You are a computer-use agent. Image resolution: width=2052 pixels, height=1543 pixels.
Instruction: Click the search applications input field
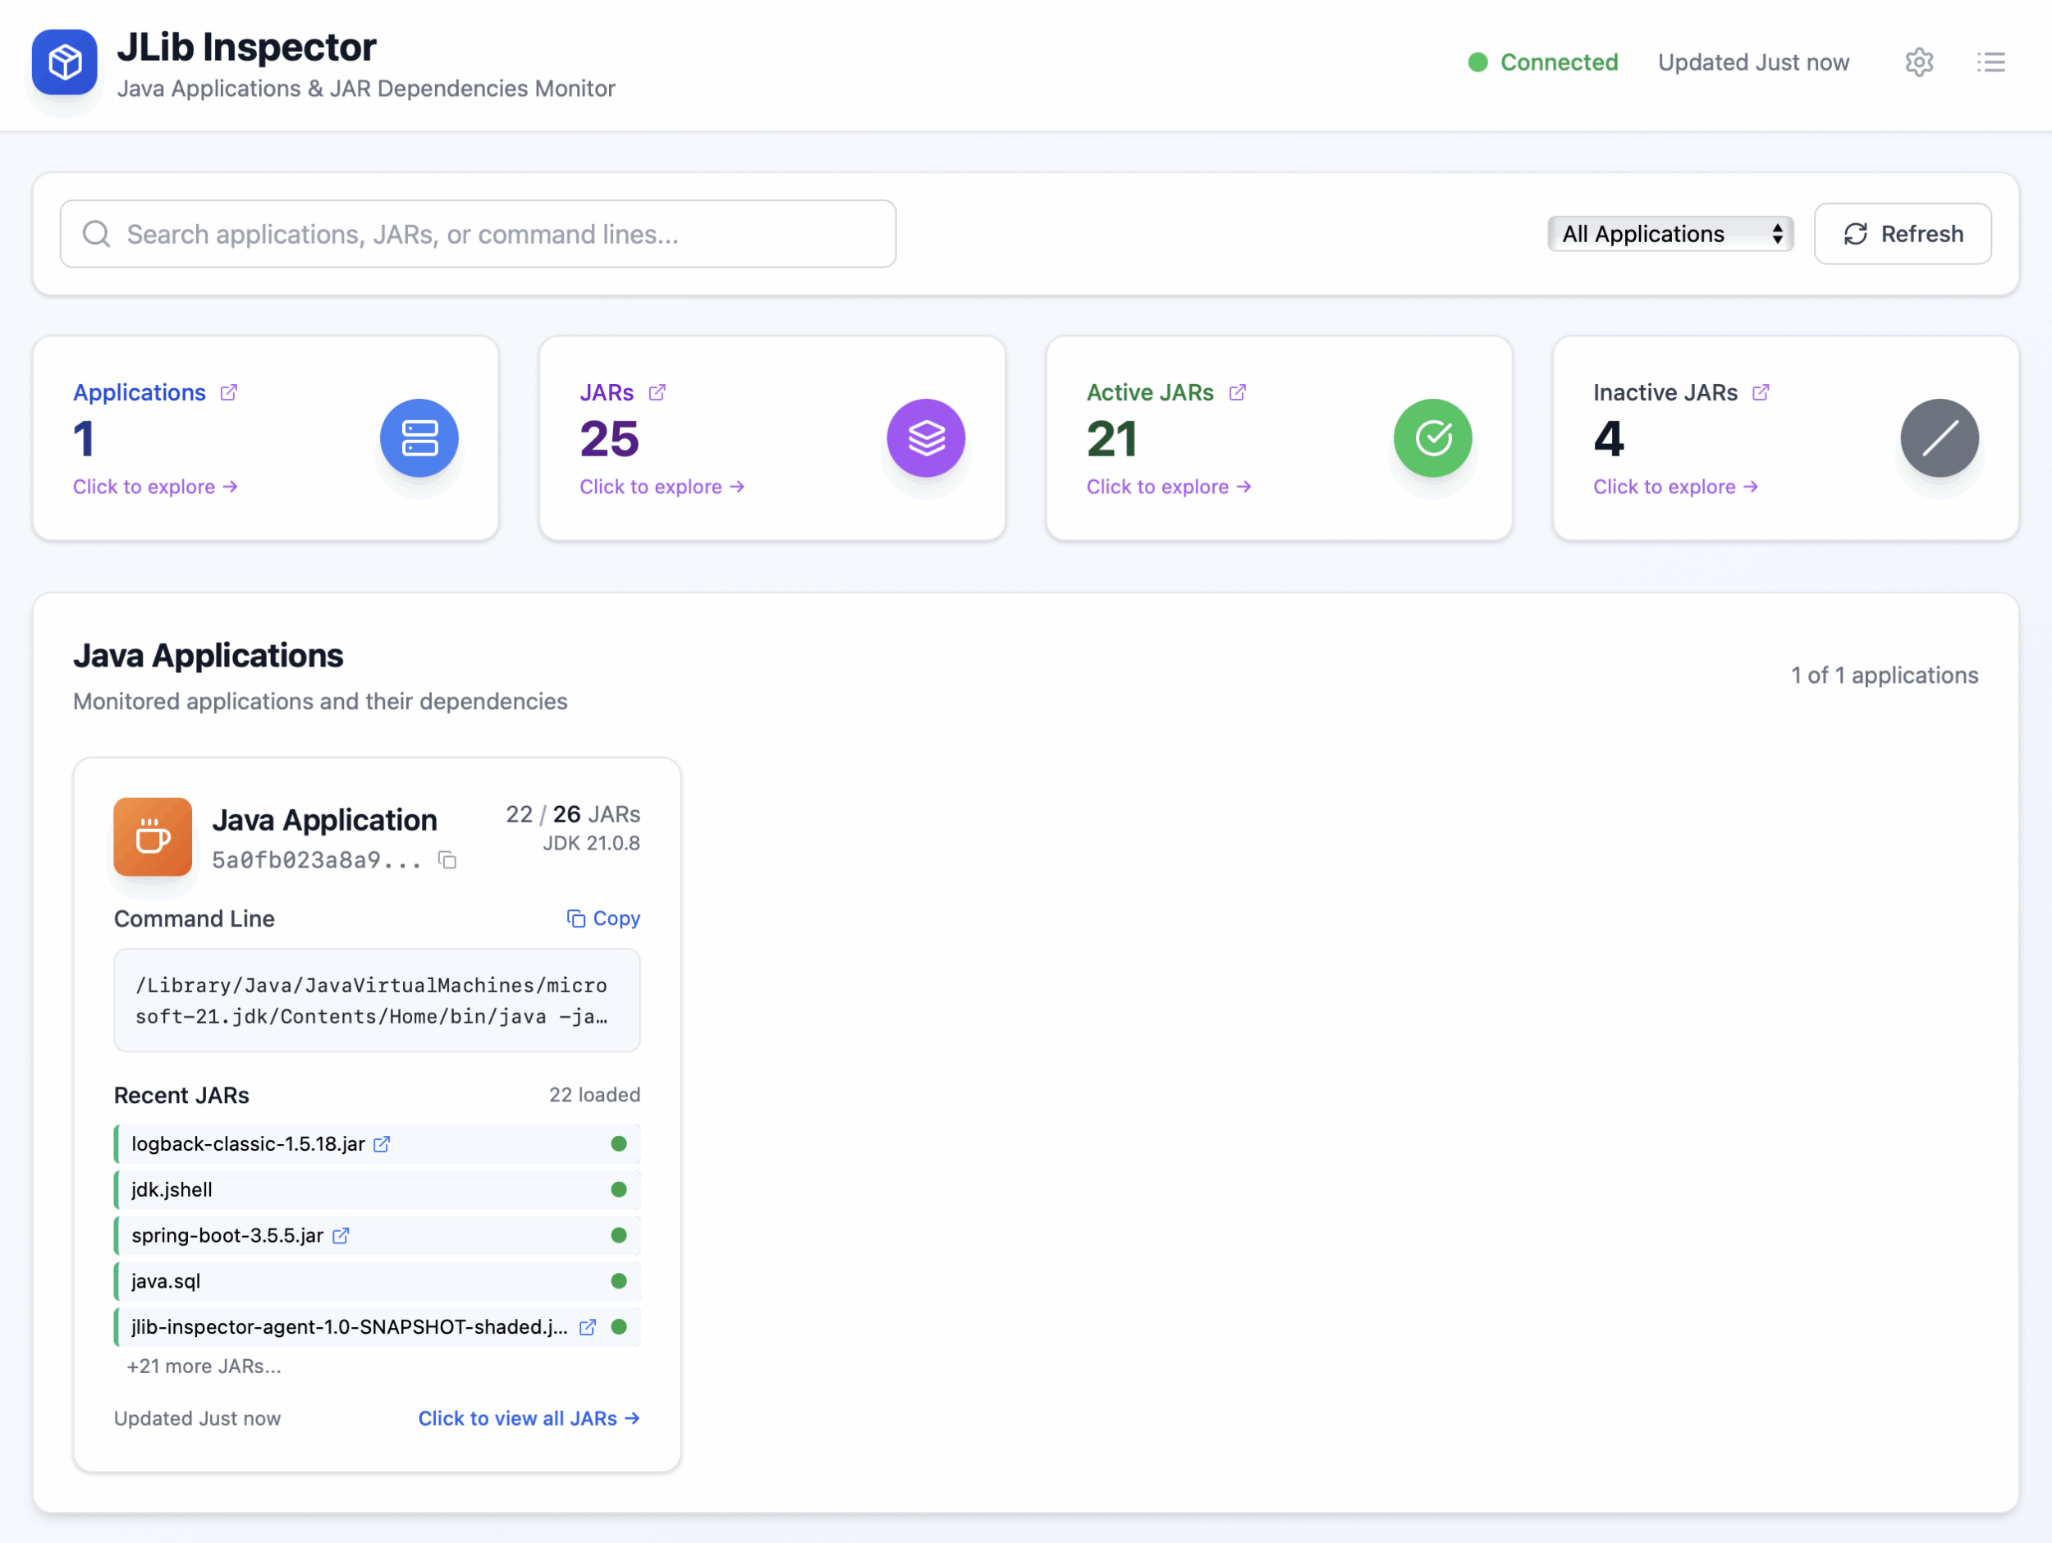coord(478,234)
